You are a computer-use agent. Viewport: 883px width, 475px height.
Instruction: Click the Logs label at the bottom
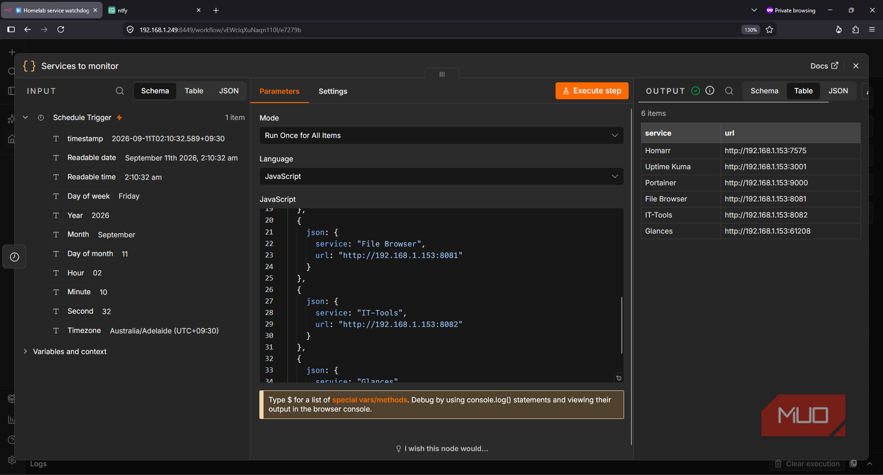(38, 464)
